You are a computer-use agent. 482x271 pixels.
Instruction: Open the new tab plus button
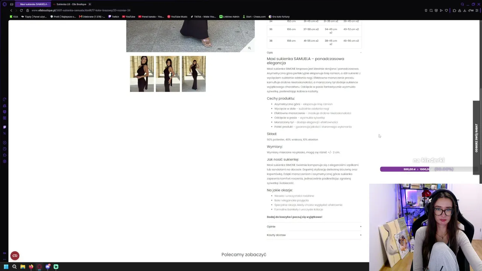90,4
